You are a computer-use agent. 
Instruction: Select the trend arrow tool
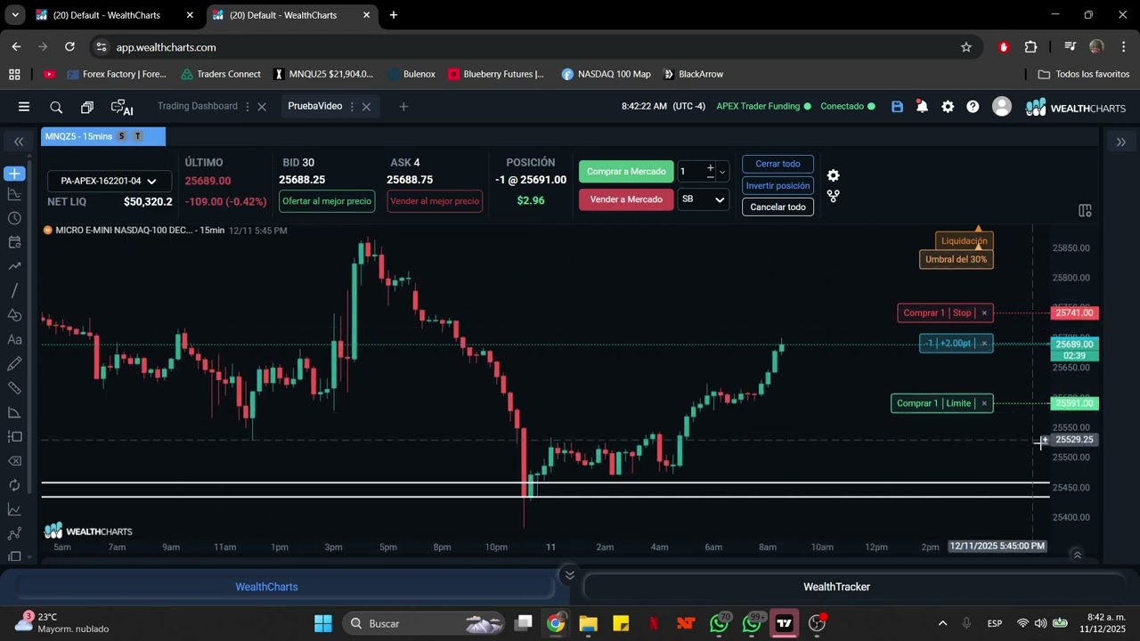pos(14,266)
